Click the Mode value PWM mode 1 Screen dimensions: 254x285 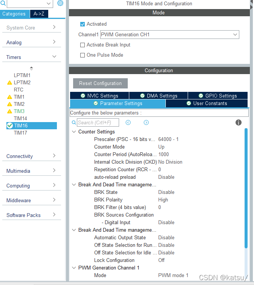tap(173, 276)
